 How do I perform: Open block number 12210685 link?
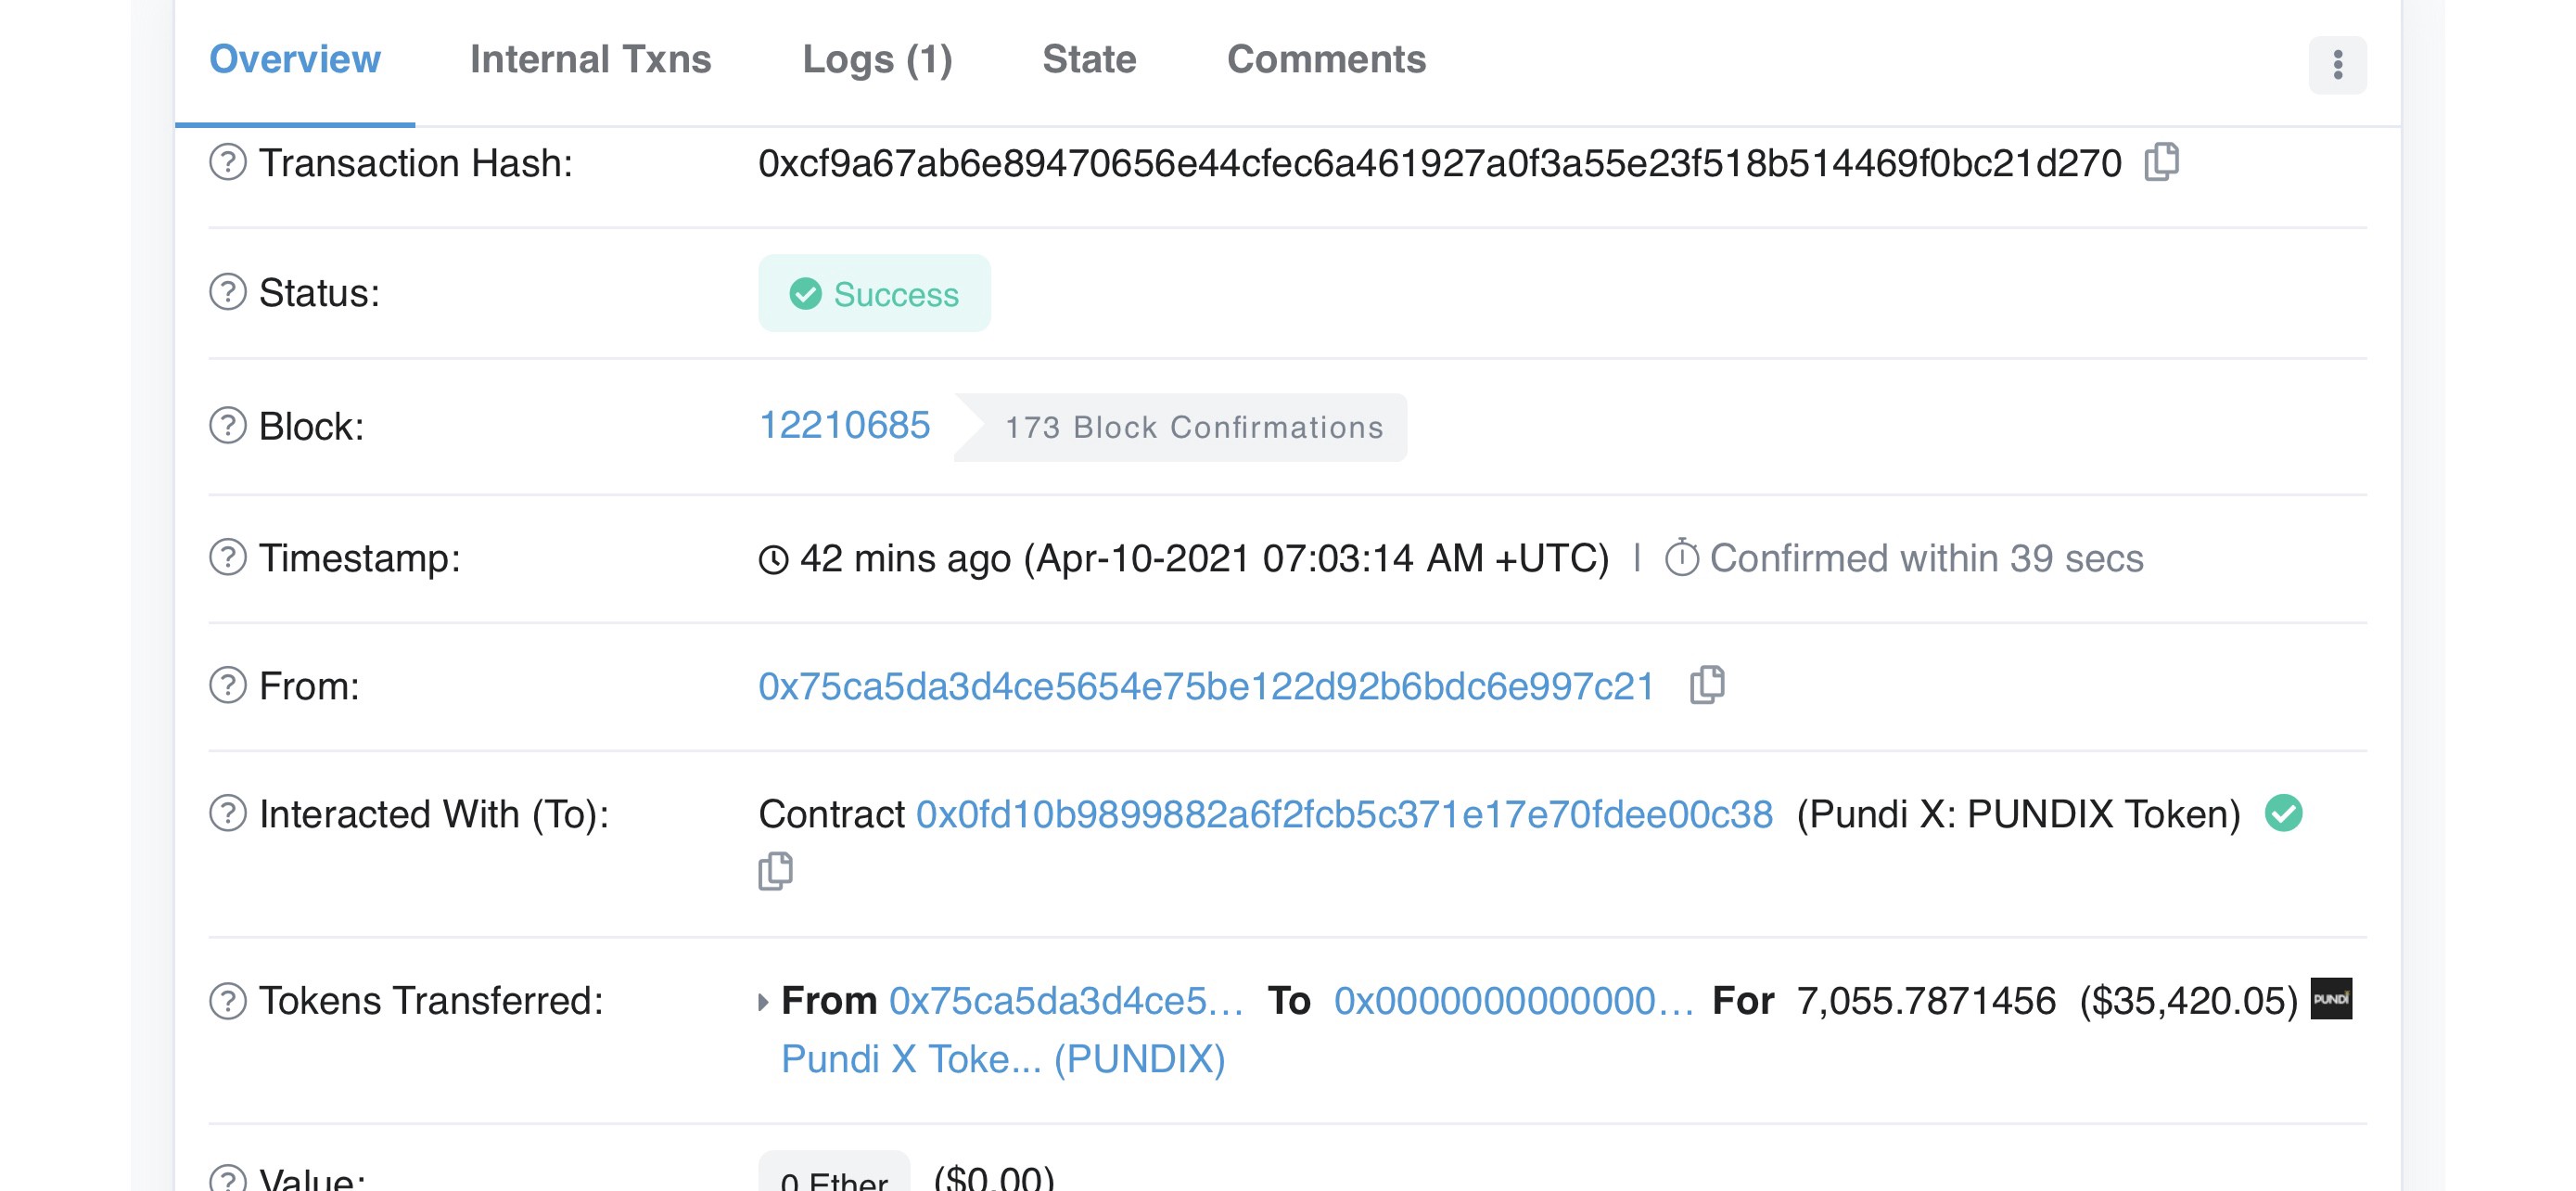[x=845, y=426]
